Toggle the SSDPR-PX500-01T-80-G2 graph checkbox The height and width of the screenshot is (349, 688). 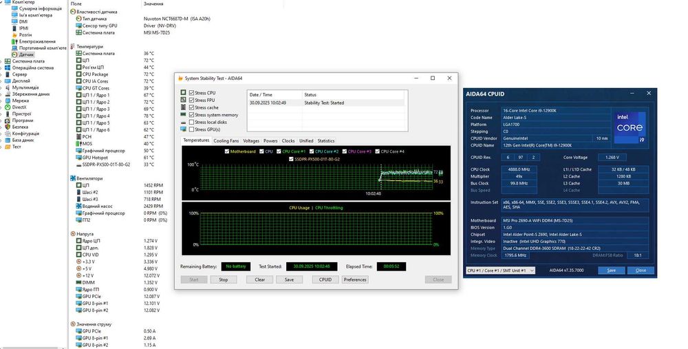(x=291, y=159)
